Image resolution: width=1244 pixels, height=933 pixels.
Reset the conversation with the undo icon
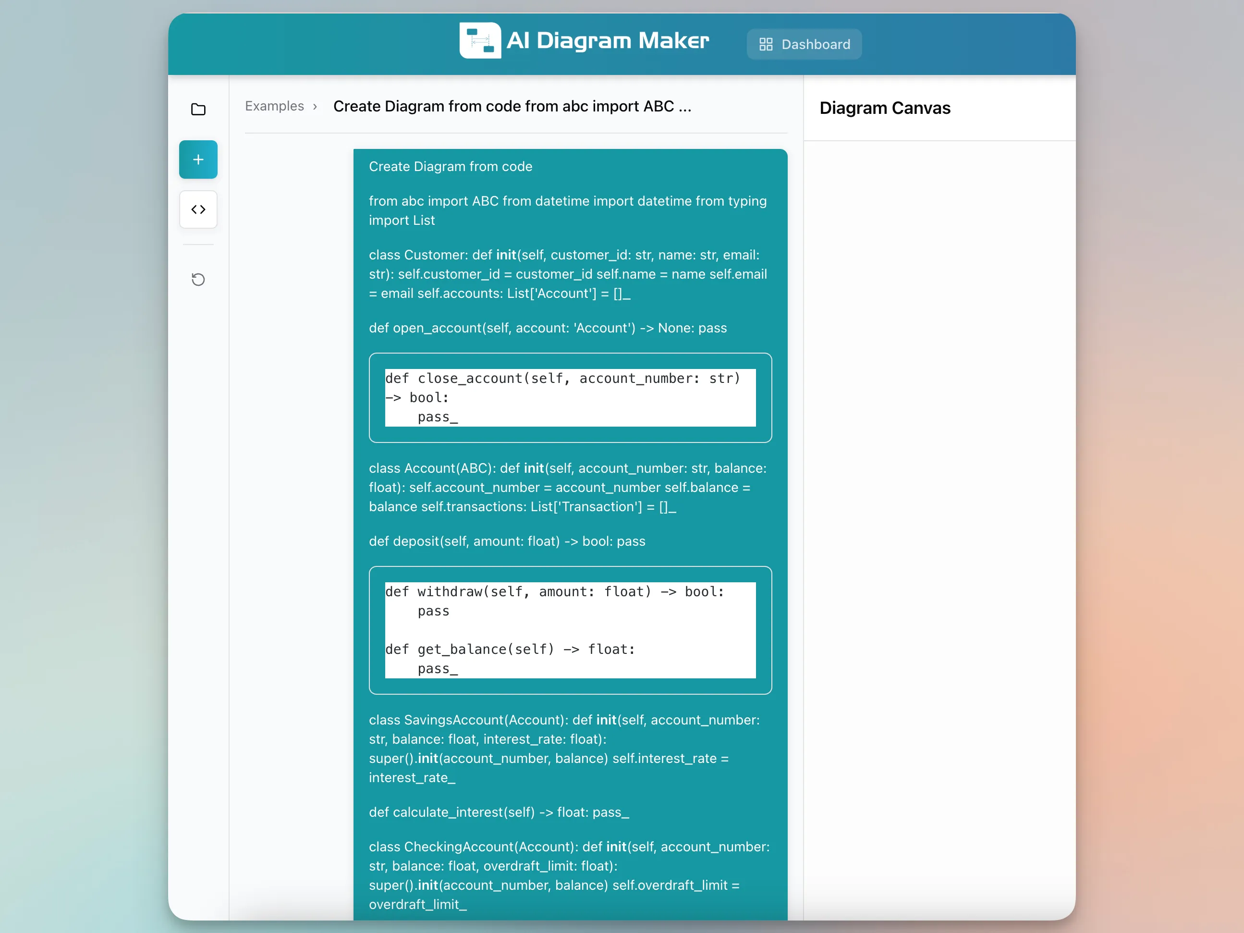tap(198, 280)
